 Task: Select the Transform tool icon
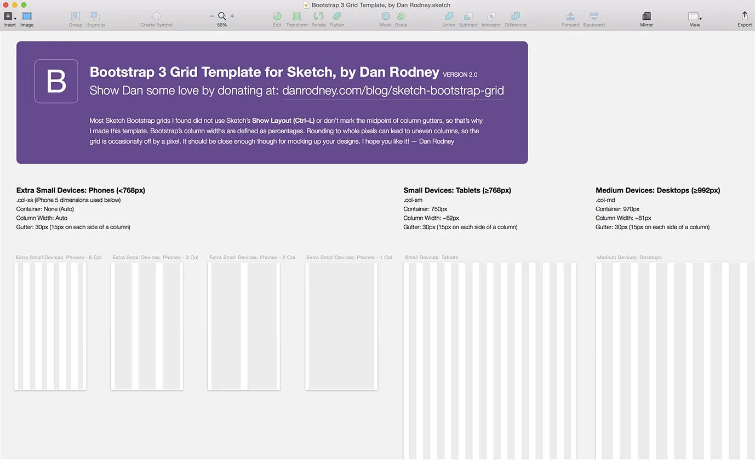297,16
